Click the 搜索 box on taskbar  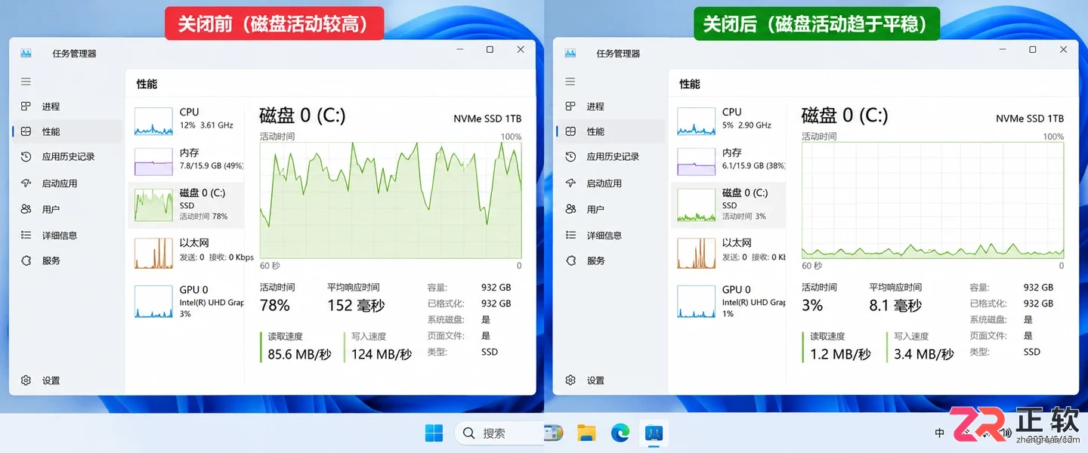500,433
